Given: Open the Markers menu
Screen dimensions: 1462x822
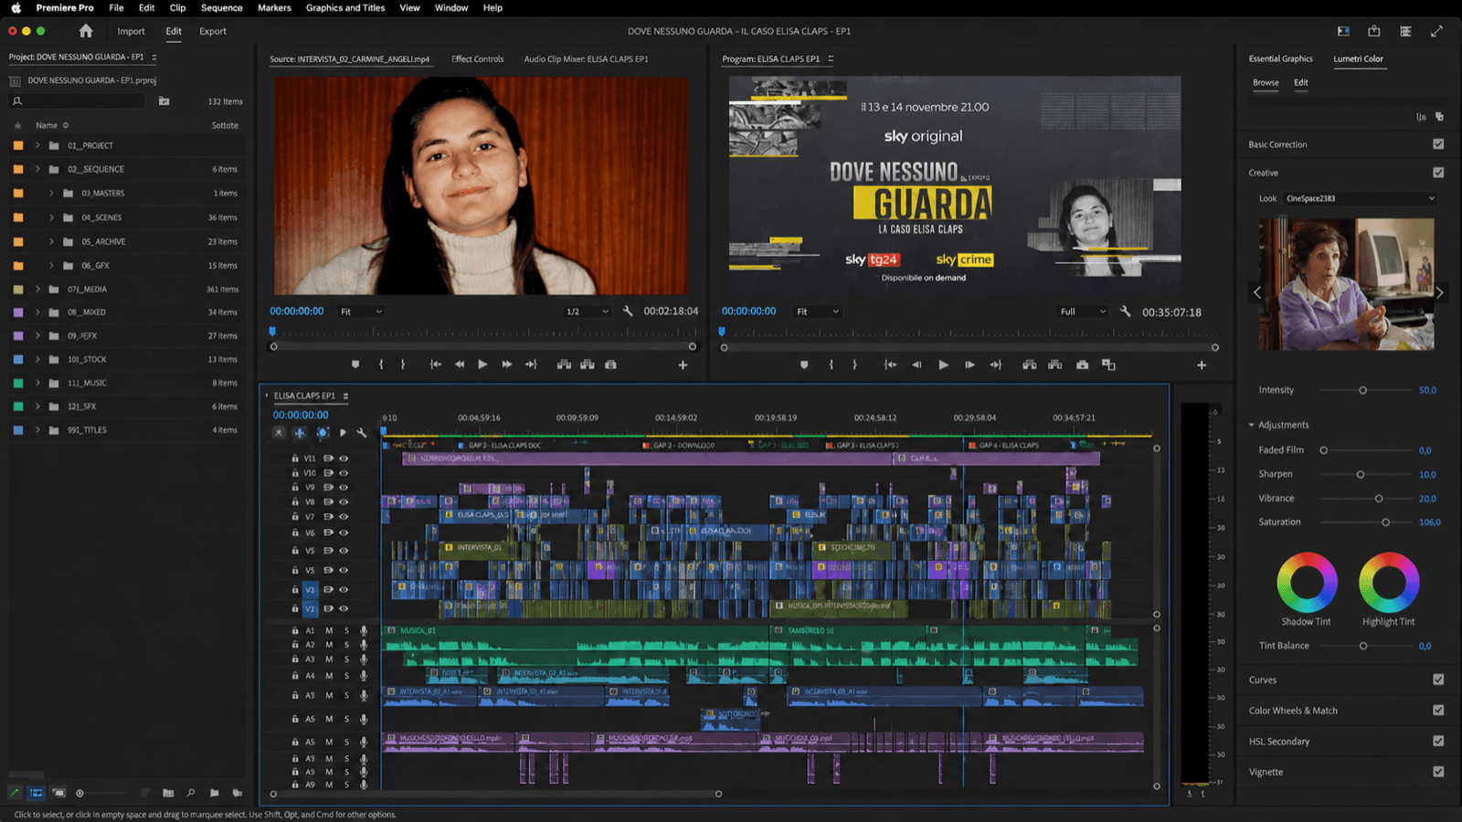Looking at the screenshot, I should point(274,7).
